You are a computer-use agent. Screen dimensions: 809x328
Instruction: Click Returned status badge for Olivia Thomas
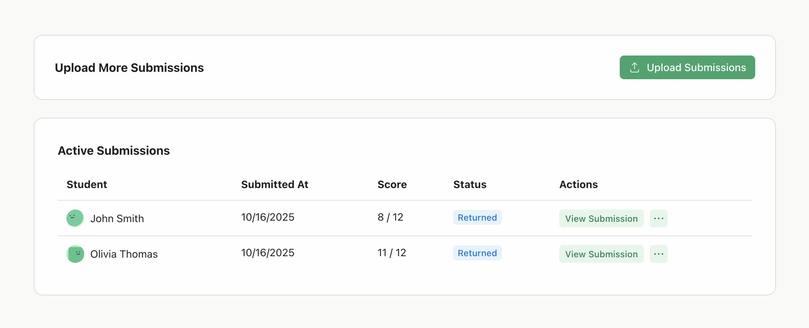(477, 253)
